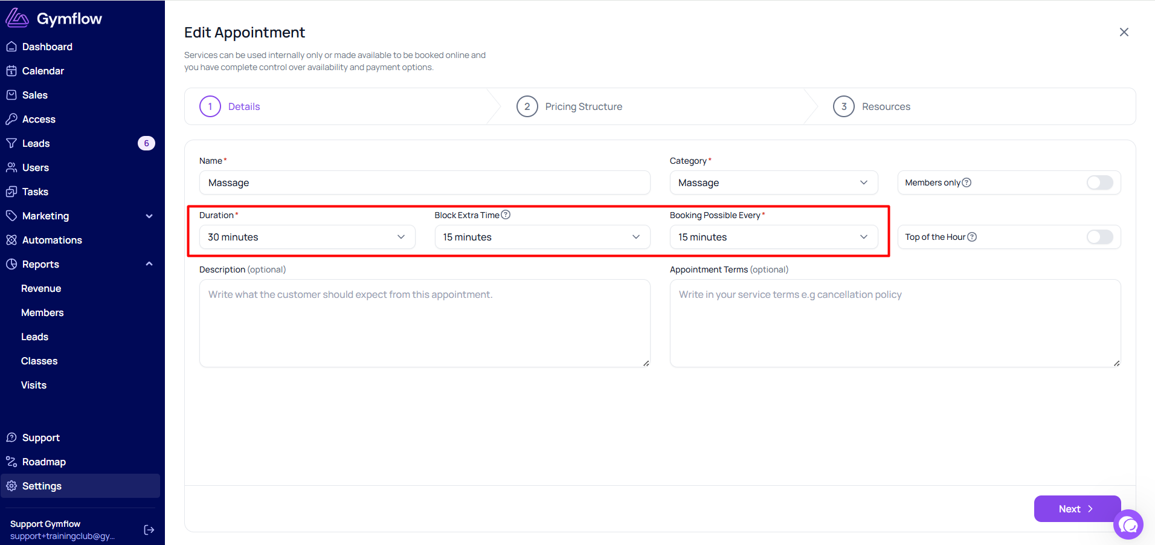This screenshot has height=545, width=1155.
Task: Turn on Top of the Hour switch
Action: tap(1099, 237)
